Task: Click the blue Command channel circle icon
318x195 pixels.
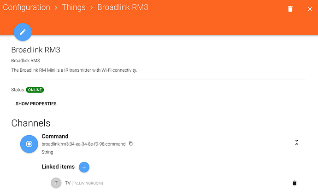Action: click(x=29, y=144)
